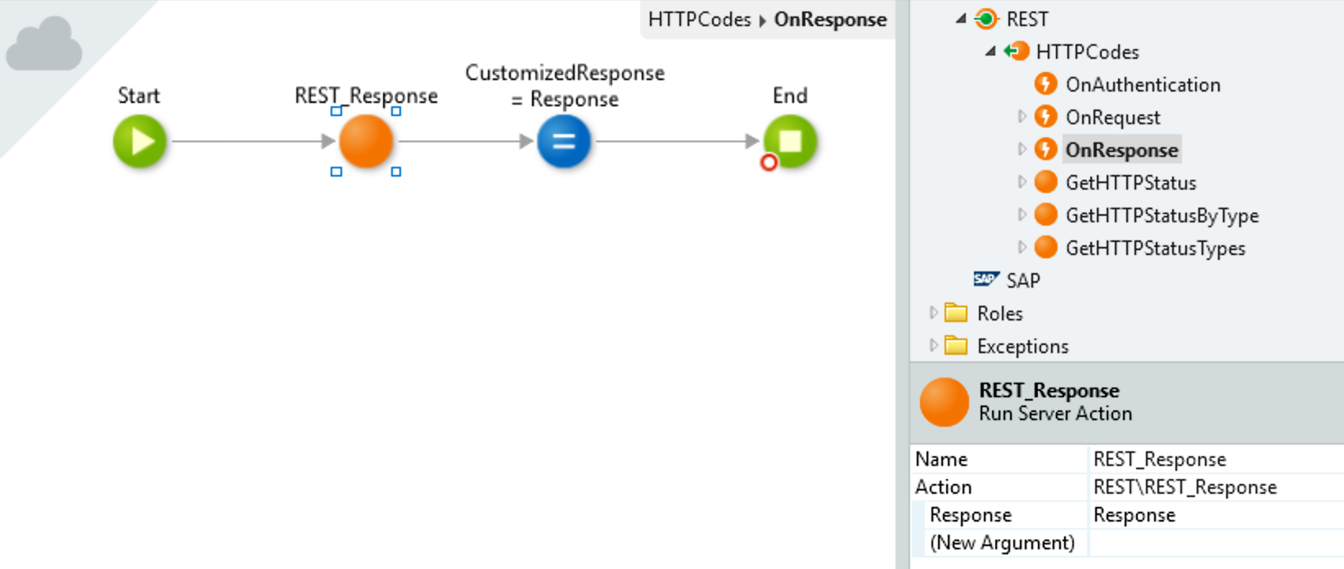Select the SAP item in the tree

tap(1023, 280)
